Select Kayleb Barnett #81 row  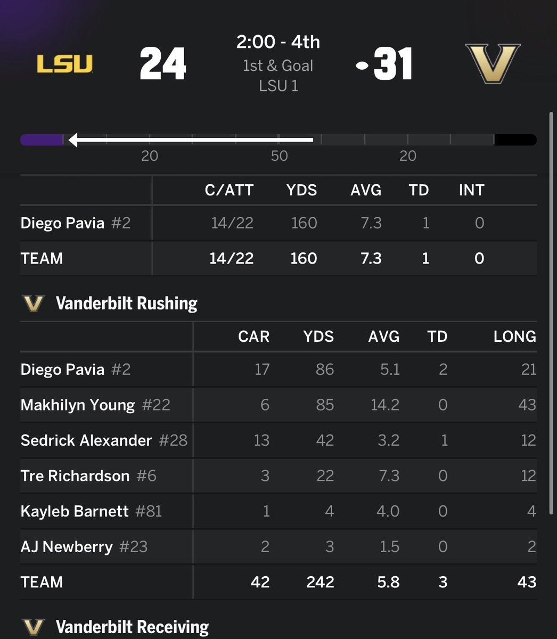pyautogui.click(x=278, y=511)
